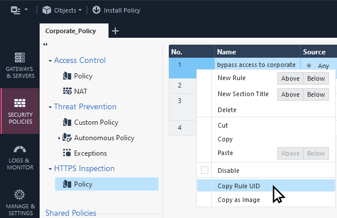This screenshot has height=218, width=337.
Task: Click the Custom Policy book icon
Action: pos(67,122)
